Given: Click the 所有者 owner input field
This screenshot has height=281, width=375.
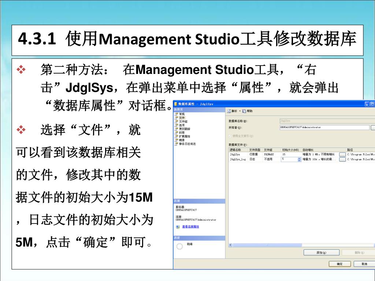Looking at the screenshot, I should (x=324, y=127).
